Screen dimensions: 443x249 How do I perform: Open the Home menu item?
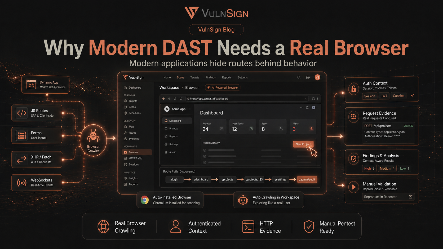click(167, 78)
